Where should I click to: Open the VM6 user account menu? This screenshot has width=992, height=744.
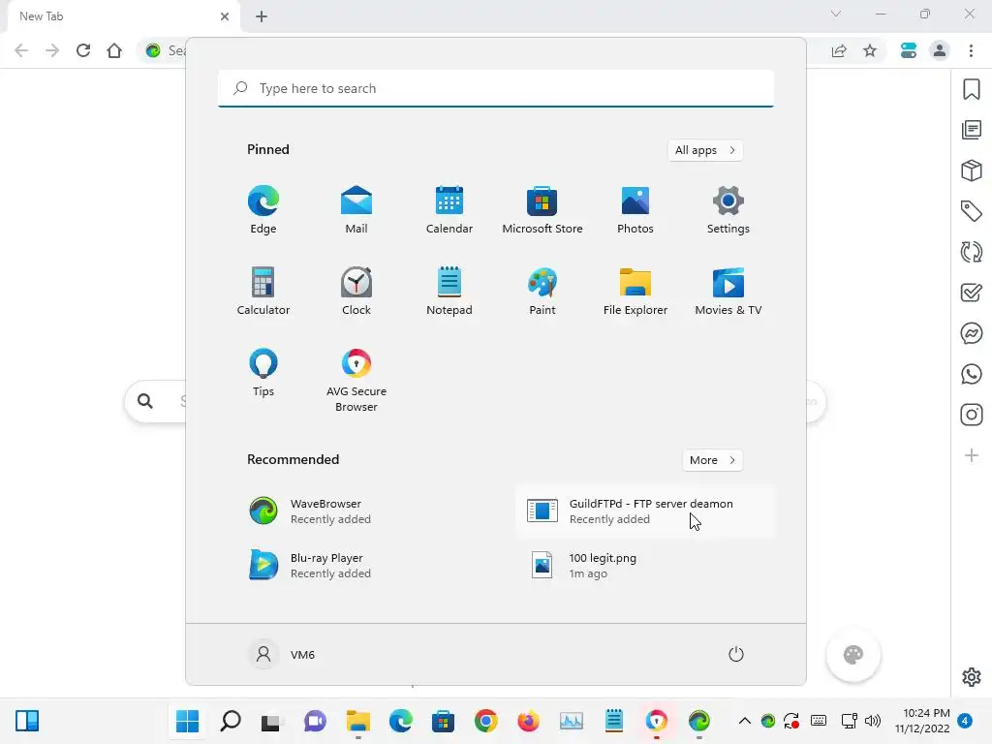[x=282, y=654]
